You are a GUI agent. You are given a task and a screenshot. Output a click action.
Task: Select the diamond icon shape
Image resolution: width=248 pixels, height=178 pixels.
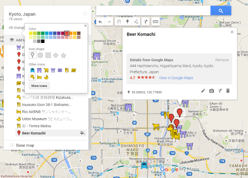tap(56, 55)
